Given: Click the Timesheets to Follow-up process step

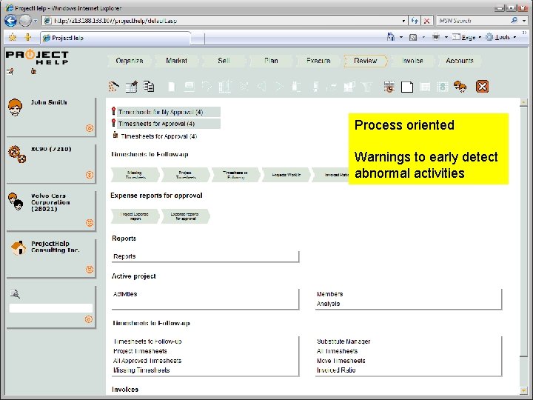Looking at the screenshot, I should click(x=235, y=175).
